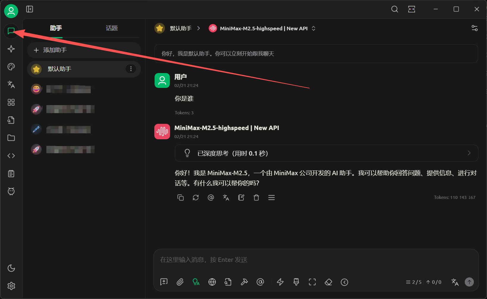487x299 pixels.
Task: Send the message with arrow button
Action: (469, 282)
